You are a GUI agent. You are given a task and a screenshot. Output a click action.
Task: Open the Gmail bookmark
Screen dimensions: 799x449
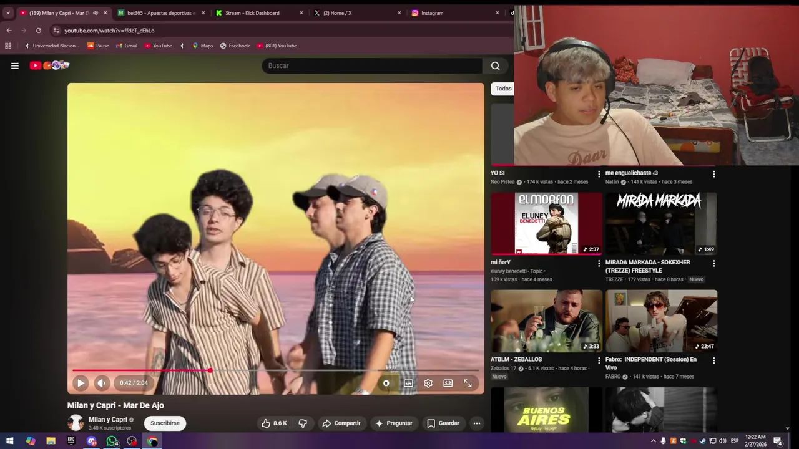(127, 46)
